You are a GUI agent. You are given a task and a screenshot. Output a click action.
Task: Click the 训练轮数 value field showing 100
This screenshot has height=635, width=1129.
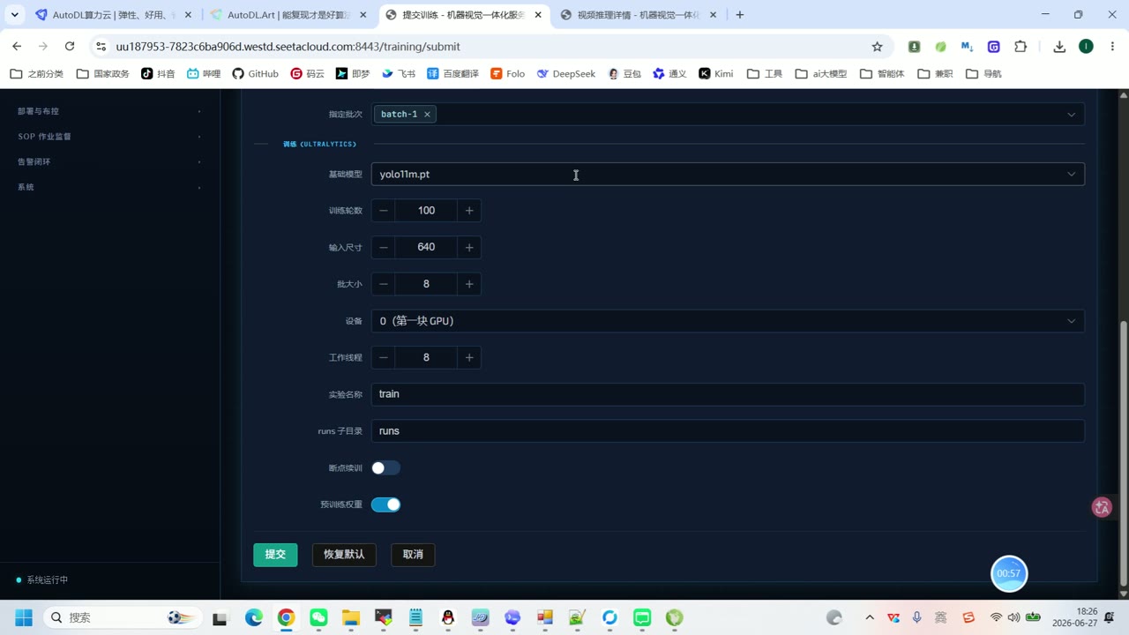pos(426,210)
